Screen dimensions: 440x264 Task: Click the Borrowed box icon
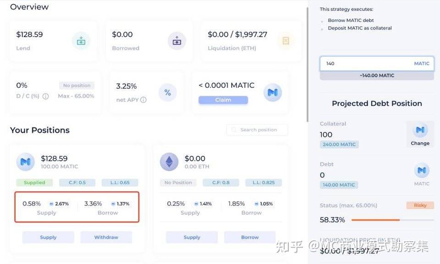(177, 41)
